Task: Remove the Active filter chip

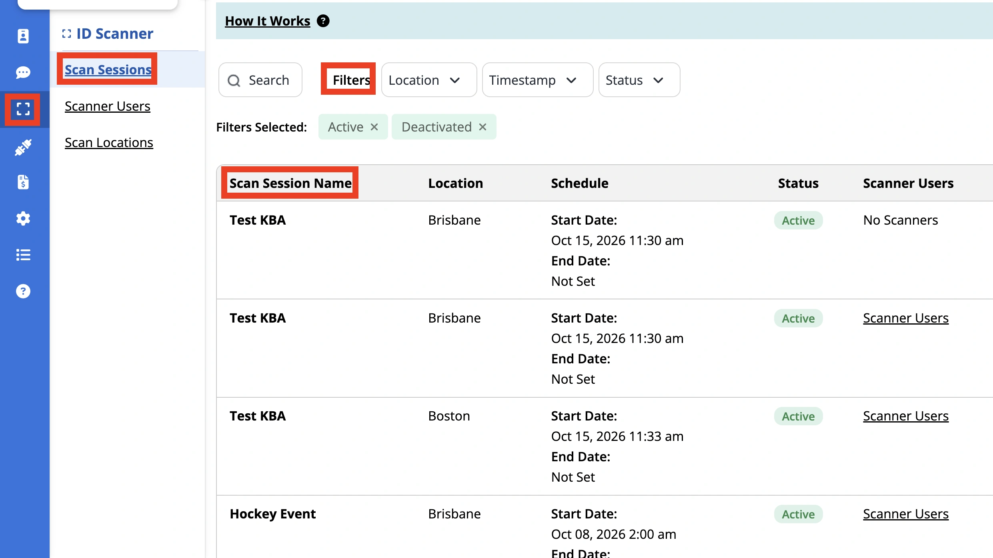Action: (x=374, y=127)
